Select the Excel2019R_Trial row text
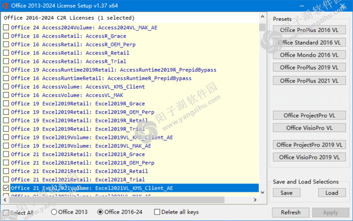 pyautogui.click(x=78, y=129)
